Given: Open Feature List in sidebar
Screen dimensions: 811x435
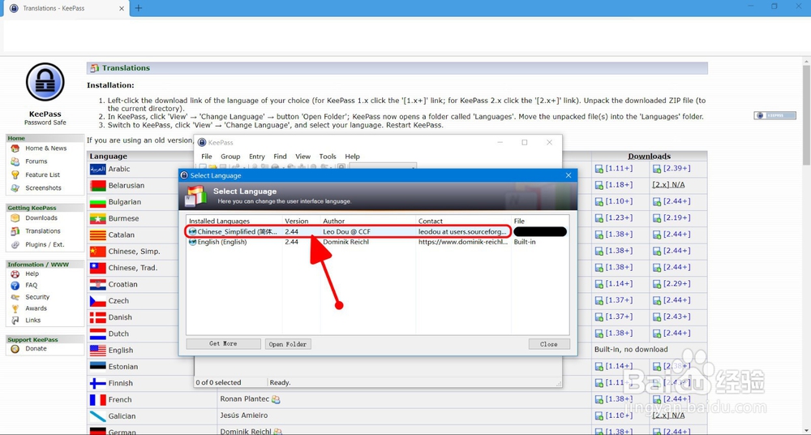Looking at the screenshot, I should [x=42, y=174].
